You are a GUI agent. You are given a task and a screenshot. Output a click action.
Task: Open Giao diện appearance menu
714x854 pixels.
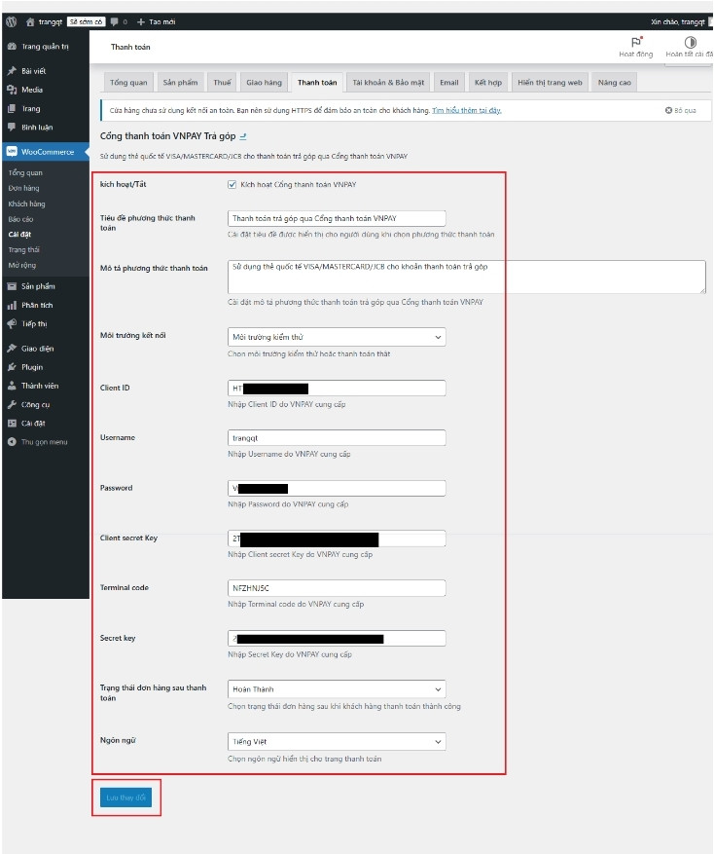[37, 349]
